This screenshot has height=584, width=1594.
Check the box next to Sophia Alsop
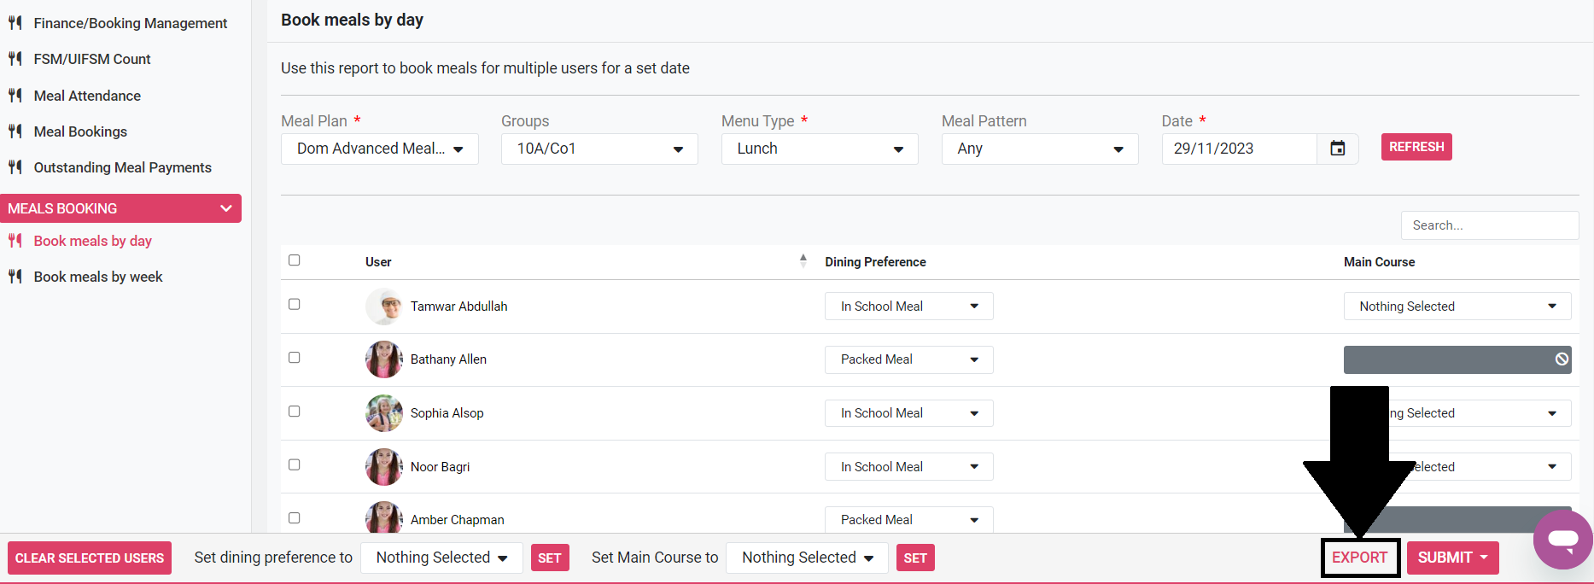pos(295,412)
